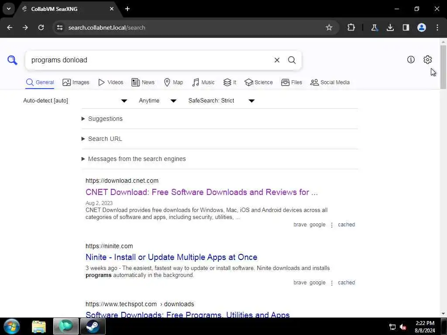Switch to Videos tab
Image resolution: width=447 pixels, height=335 pixels.
(110, 82)
